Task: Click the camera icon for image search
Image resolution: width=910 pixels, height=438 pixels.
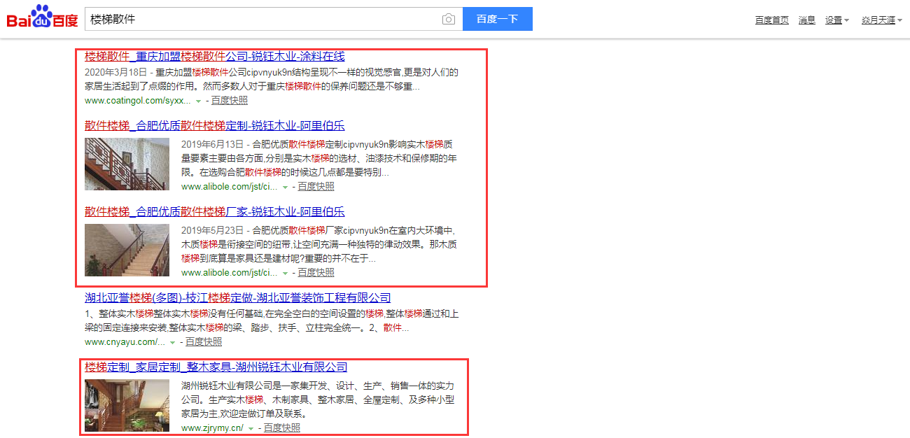Action: pos(448,19)
